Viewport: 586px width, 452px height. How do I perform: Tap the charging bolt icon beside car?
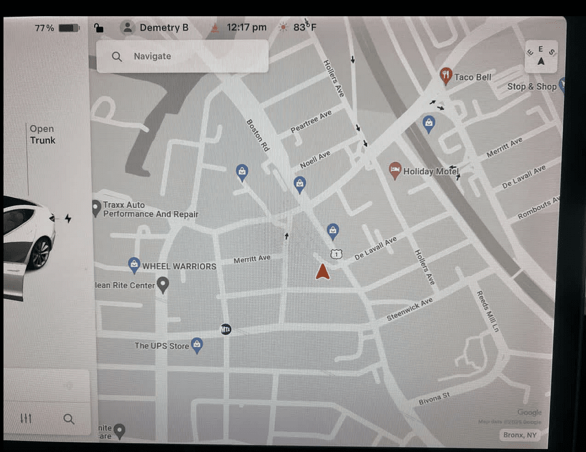(68, 218)
